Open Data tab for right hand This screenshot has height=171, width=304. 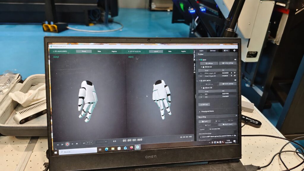[x=170, y=51]
